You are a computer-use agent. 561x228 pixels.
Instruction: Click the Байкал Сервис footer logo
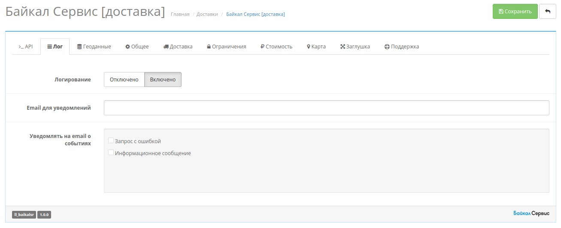click(x=531, y=213)
